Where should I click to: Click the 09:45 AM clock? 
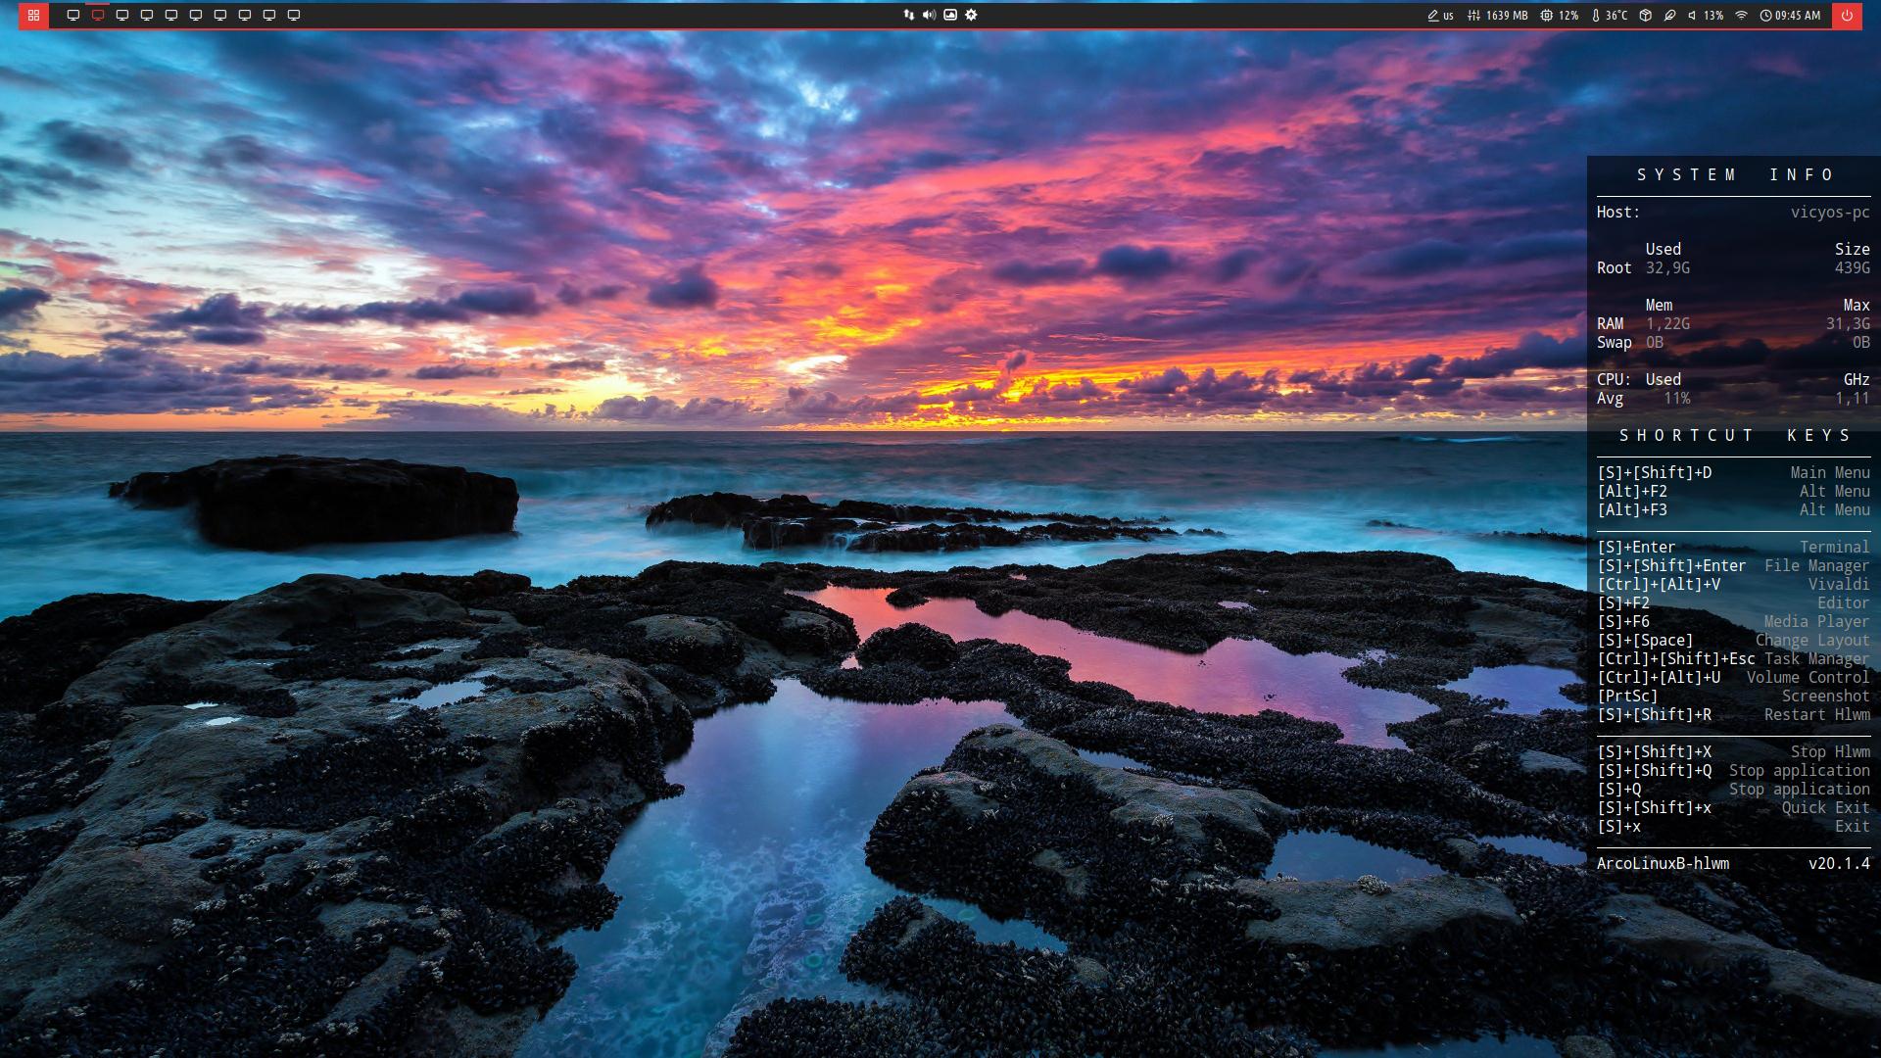click(x=1790, y=16)
